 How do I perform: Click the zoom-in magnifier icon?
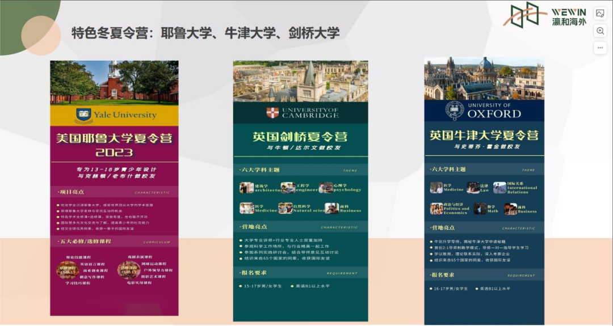click(x=600, y=31)
